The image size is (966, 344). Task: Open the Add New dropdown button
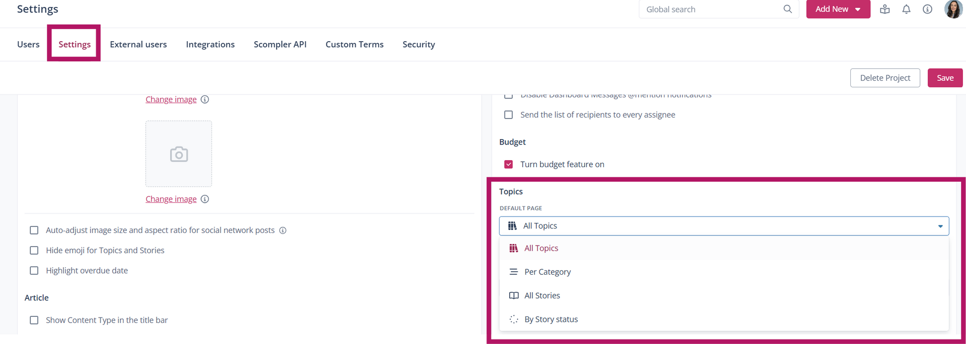(x=838, y=9)
